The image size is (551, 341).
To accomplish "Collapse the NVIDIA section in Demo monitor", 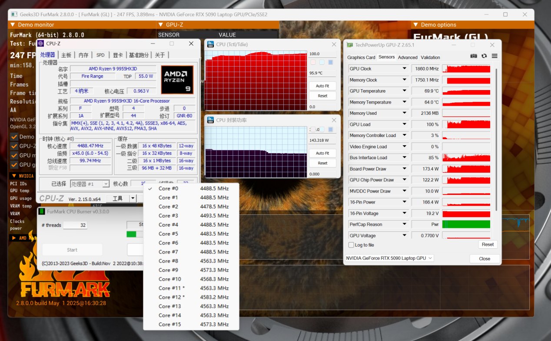I will pyautogui.click(x=13, y=176).
